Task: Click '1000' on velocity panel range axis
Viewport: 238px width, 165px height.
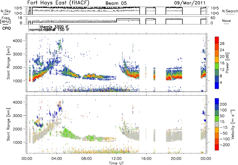Action: pos(17,142)
